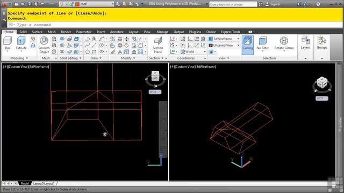Select the Line draw tool
The image size is (344, 193).
(94, 45)
